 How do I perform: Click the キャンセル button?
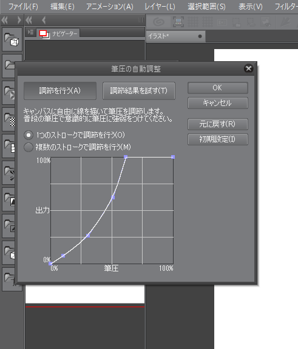pos(218,103)
